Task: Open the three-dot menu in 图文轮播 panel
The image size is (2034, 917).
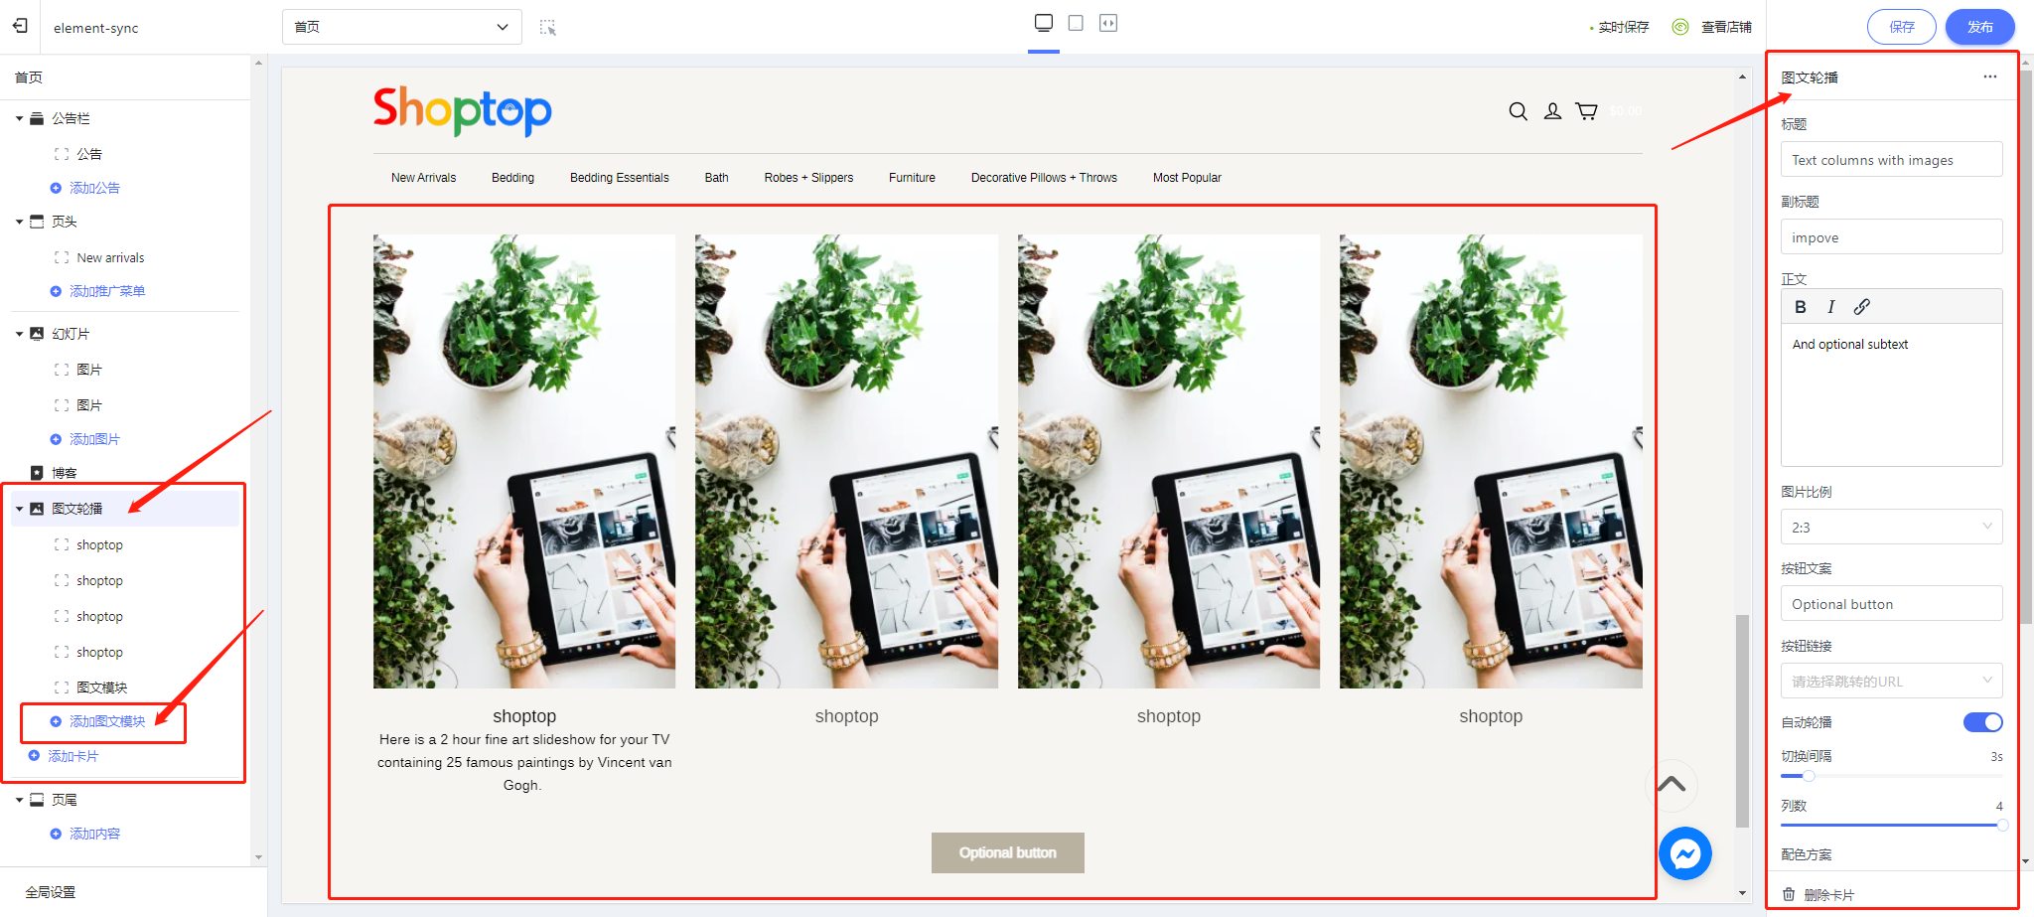Action: coord(1990,76)
